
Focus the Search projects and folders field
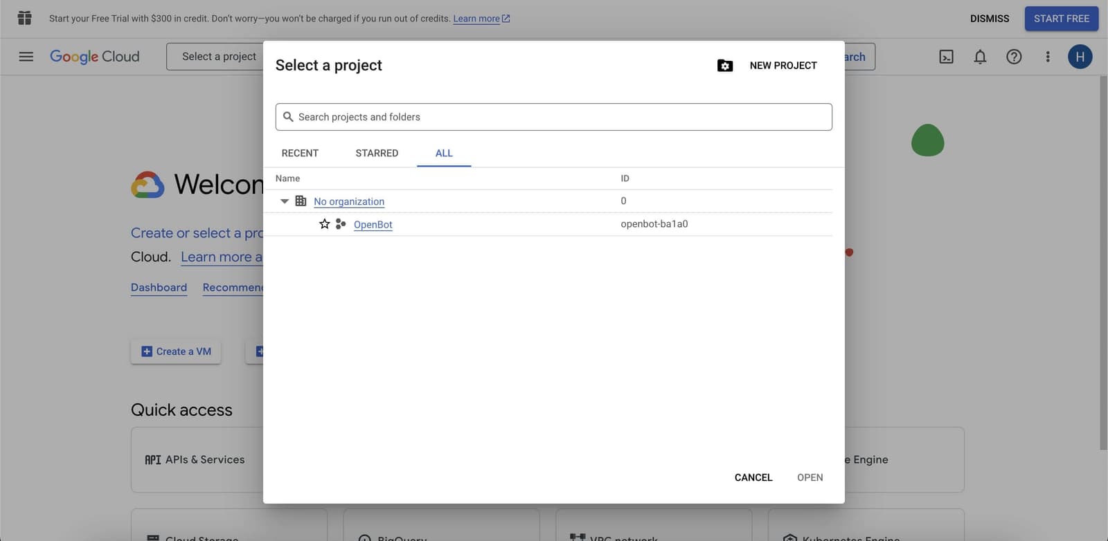553,117
